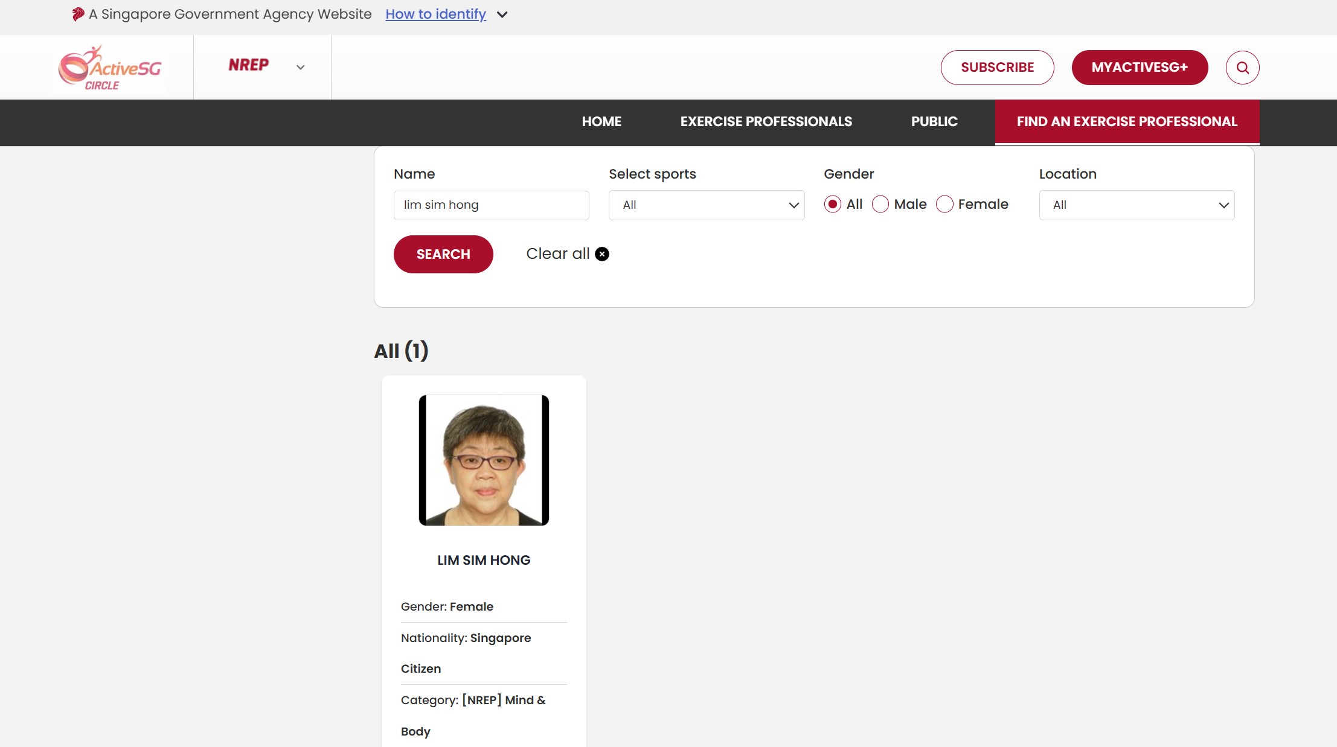Click the Location field label

[1067, 174]
